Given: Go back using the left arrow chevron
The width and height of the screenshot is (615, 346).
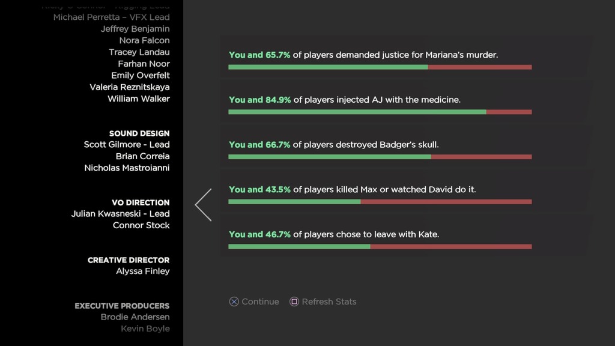Looking at the screenshot, I should click(x=204, y=205).
